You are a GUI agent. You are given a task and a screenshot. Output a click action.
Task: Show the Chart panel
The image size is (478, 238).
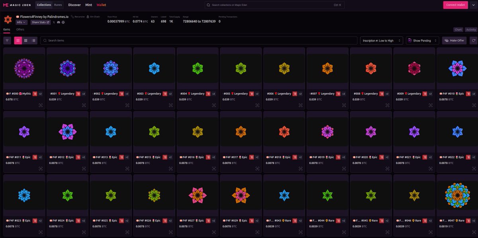pyautogui.click(x=458, y=29)
